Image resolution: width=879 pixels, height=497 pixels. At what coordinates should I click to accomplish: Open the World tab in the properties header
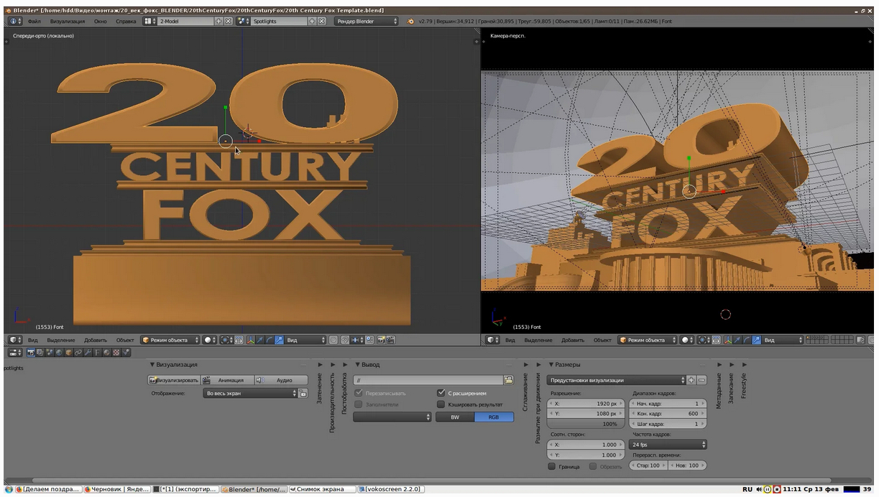click(x=59, y=353)
